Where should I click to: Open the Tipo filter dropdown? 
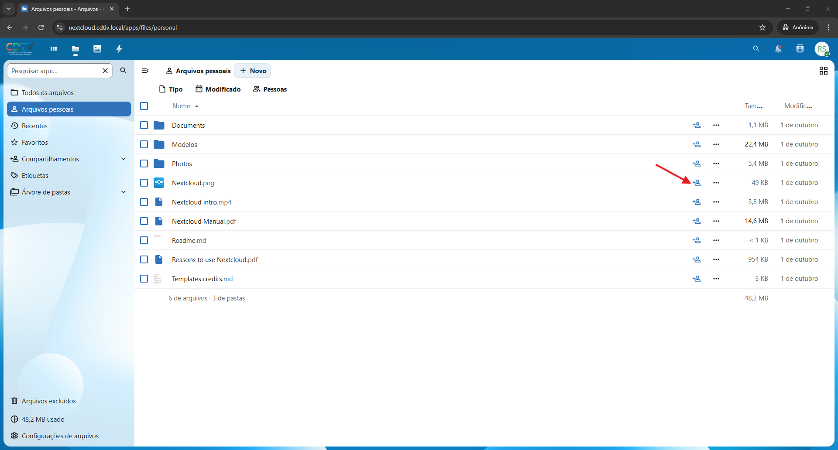pos(171,89)
